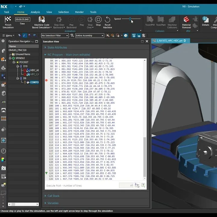
Task: Click the navigator horizontal scrollbar right arrow
Action: [37, 204]
